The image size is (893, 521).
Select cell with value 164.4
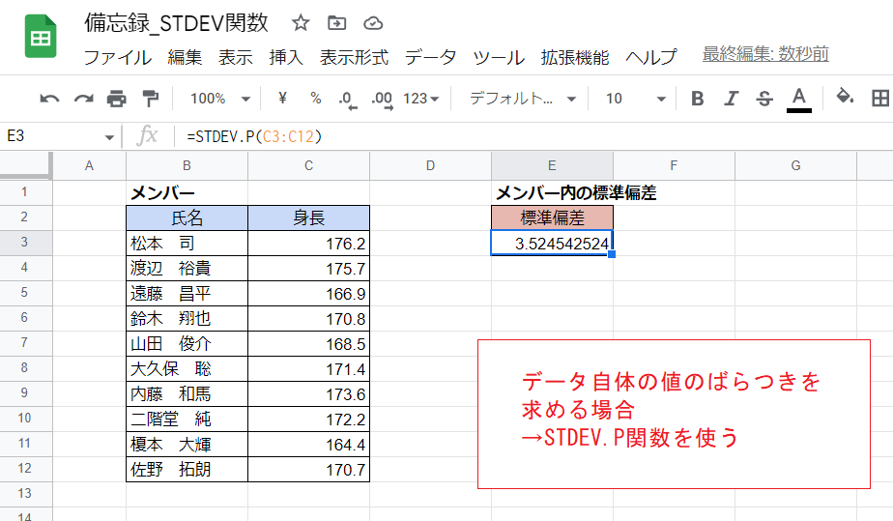pyautogui.click(x=308, y=444)
